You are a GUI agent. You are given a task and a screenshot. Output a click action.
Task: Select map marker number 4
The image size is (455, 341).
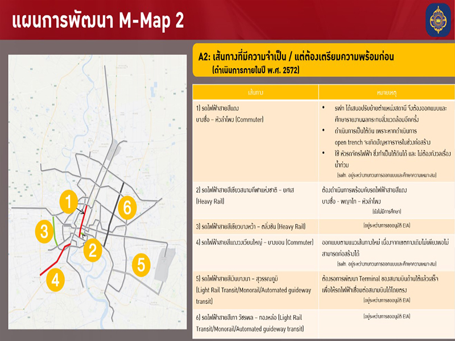click(55, 280)
